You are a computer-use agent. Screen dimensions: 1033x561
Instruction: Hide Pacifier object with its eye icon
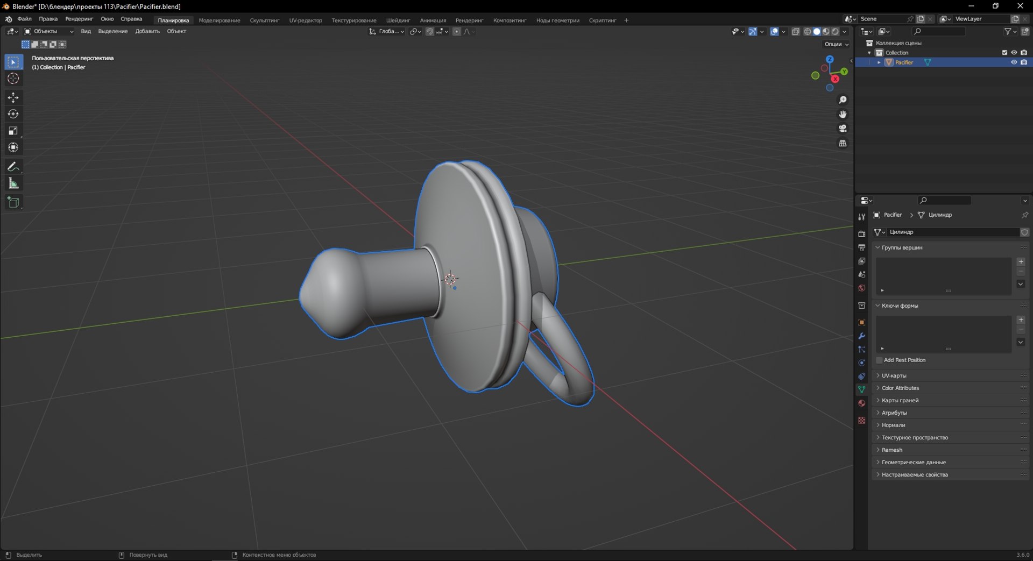(x=1014, y=62)
